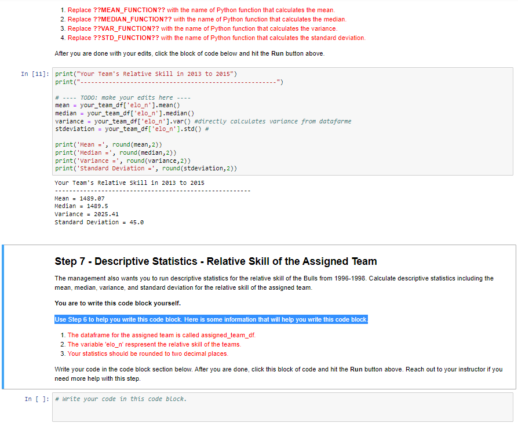Click the output line 'Mean = 1489.07'
This screenshot has width=518, height=430.
coord(81,198)
